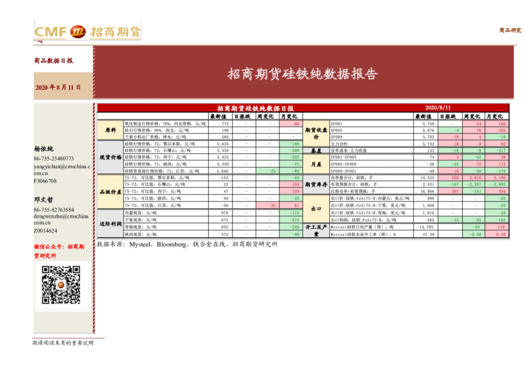This screenshot has height=371, width=525.
Task: Select the 原料 category cell
Action: pyautogui.click(x=110, y=130)
